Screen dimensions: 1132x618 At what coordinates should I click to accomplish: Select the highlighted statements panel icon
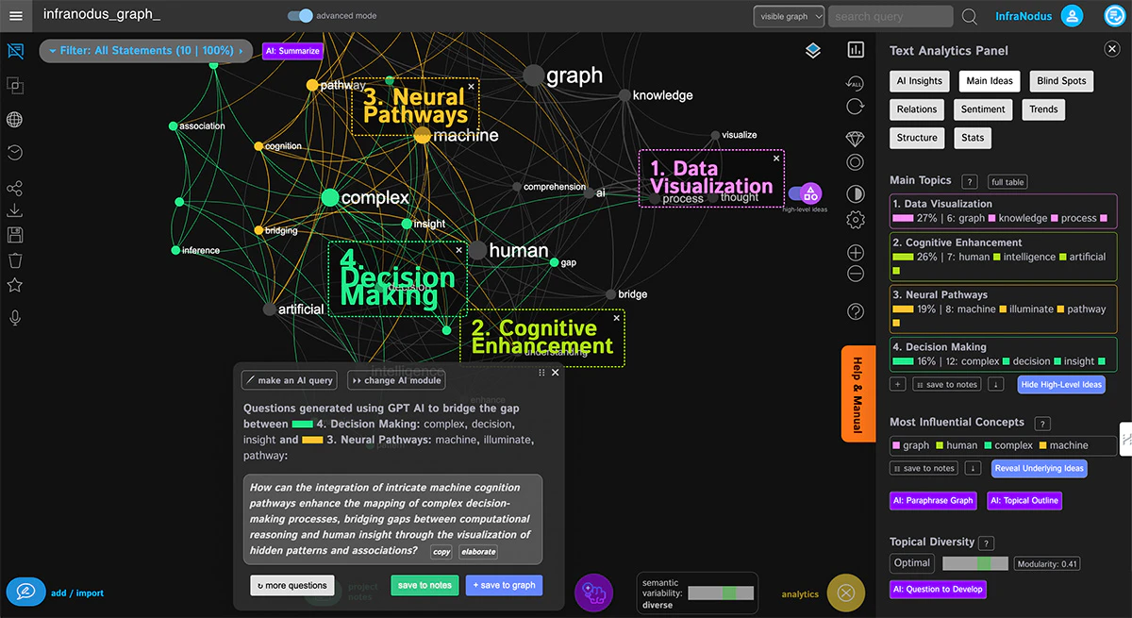(x=16, y=50)
